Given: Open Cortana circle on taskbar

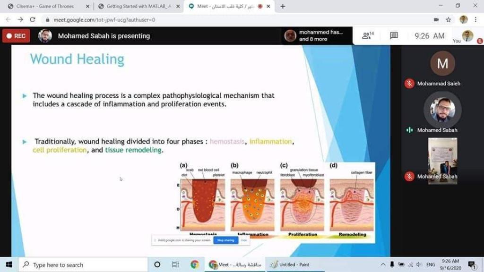Looking at the screenshot, I should [x=157, y=265].
